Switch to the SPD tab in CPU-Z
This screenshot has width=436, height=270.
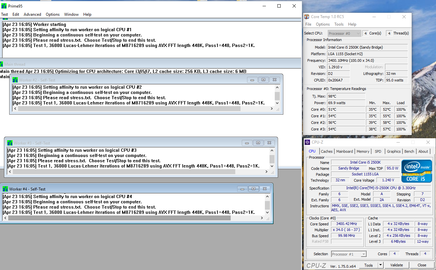tap(378, 151)
